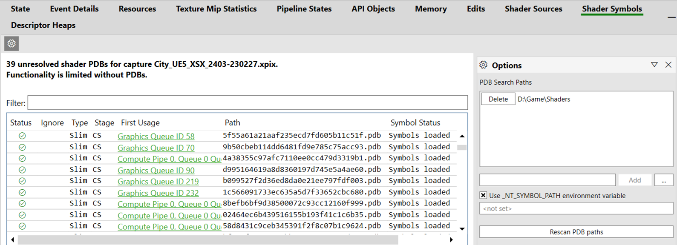Open the settings gear below the tabs

pyautogui.click(x=12, y=43)
